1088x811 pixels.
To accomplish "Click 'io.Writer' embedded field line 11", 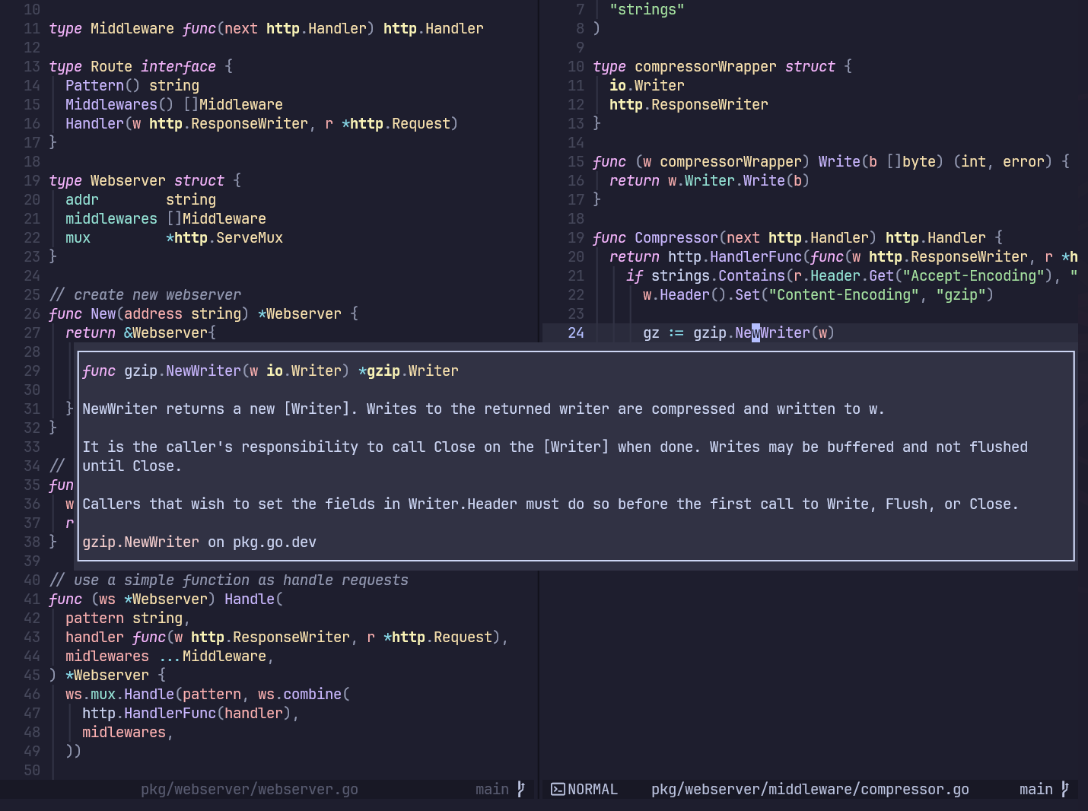I will 647,85.
